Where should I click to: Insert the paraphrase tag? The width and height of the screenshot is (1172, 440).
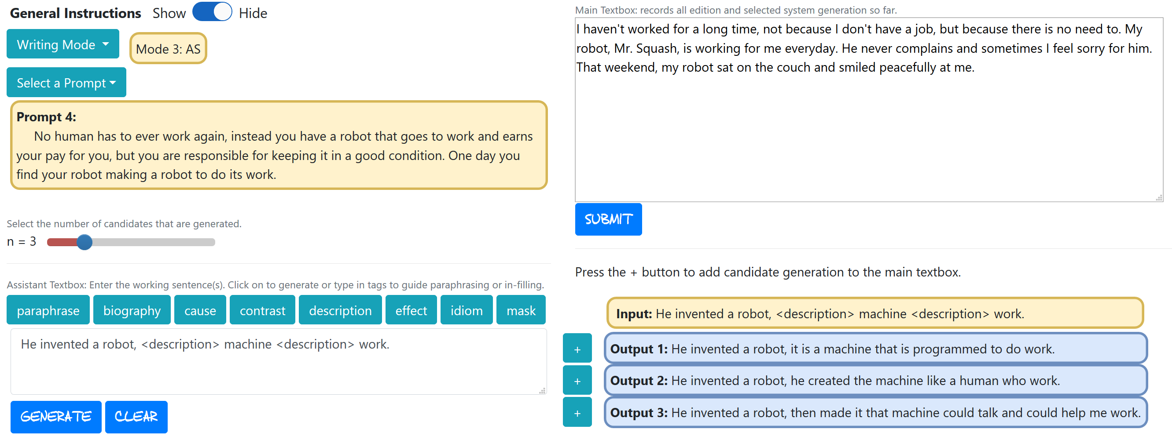click(48, 310)
